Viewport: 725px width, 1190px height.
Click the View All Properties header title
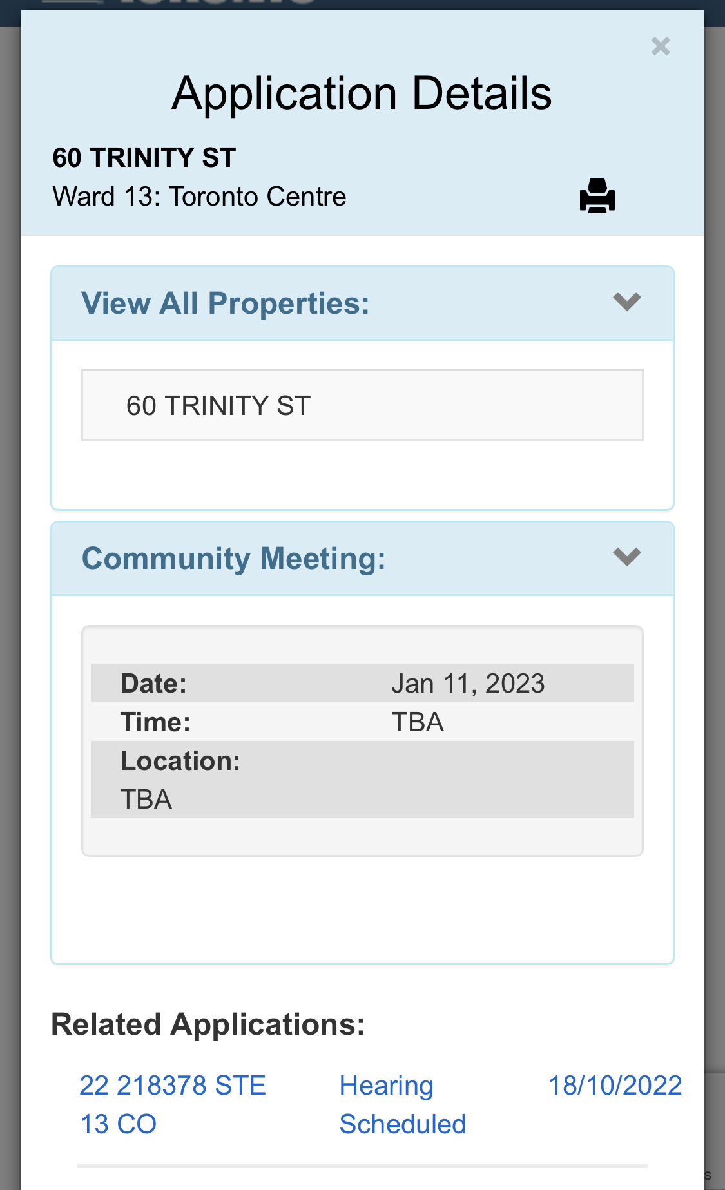[x=226, y=303]
